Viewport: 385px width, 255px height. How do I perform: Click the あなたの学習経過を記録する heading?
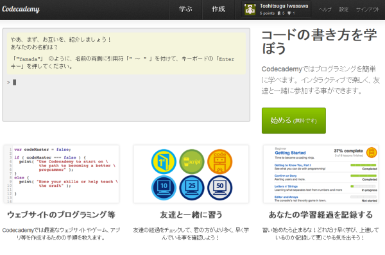click(x=321, y=215)
